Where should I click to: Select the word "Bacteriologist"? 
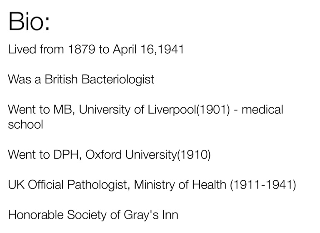[118, 79]
